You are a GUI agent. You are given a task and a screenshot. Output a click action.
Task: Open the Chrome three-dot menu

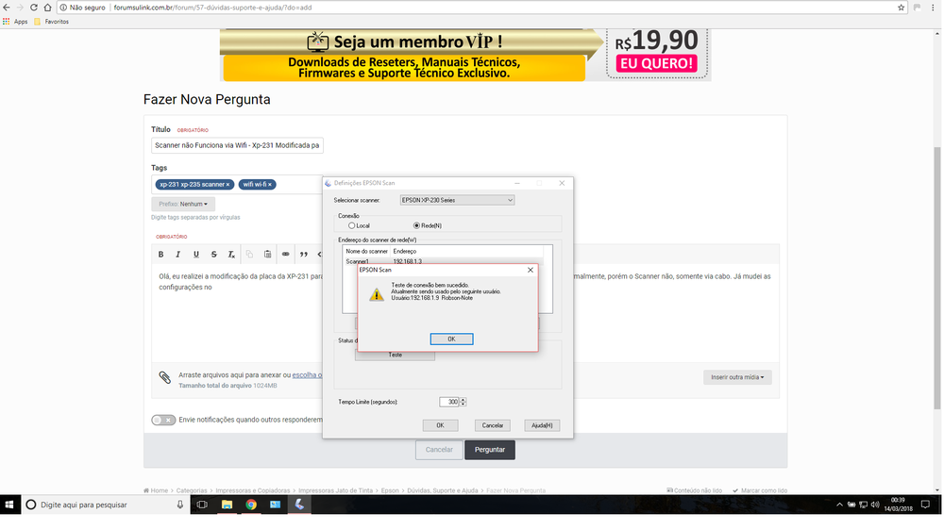[x=933, y=8]
